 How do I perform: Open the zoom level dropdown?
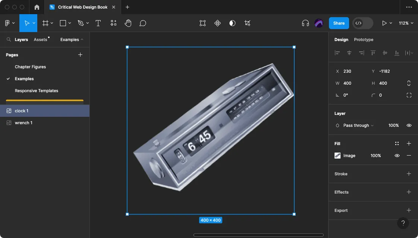[x=406, y=23]
